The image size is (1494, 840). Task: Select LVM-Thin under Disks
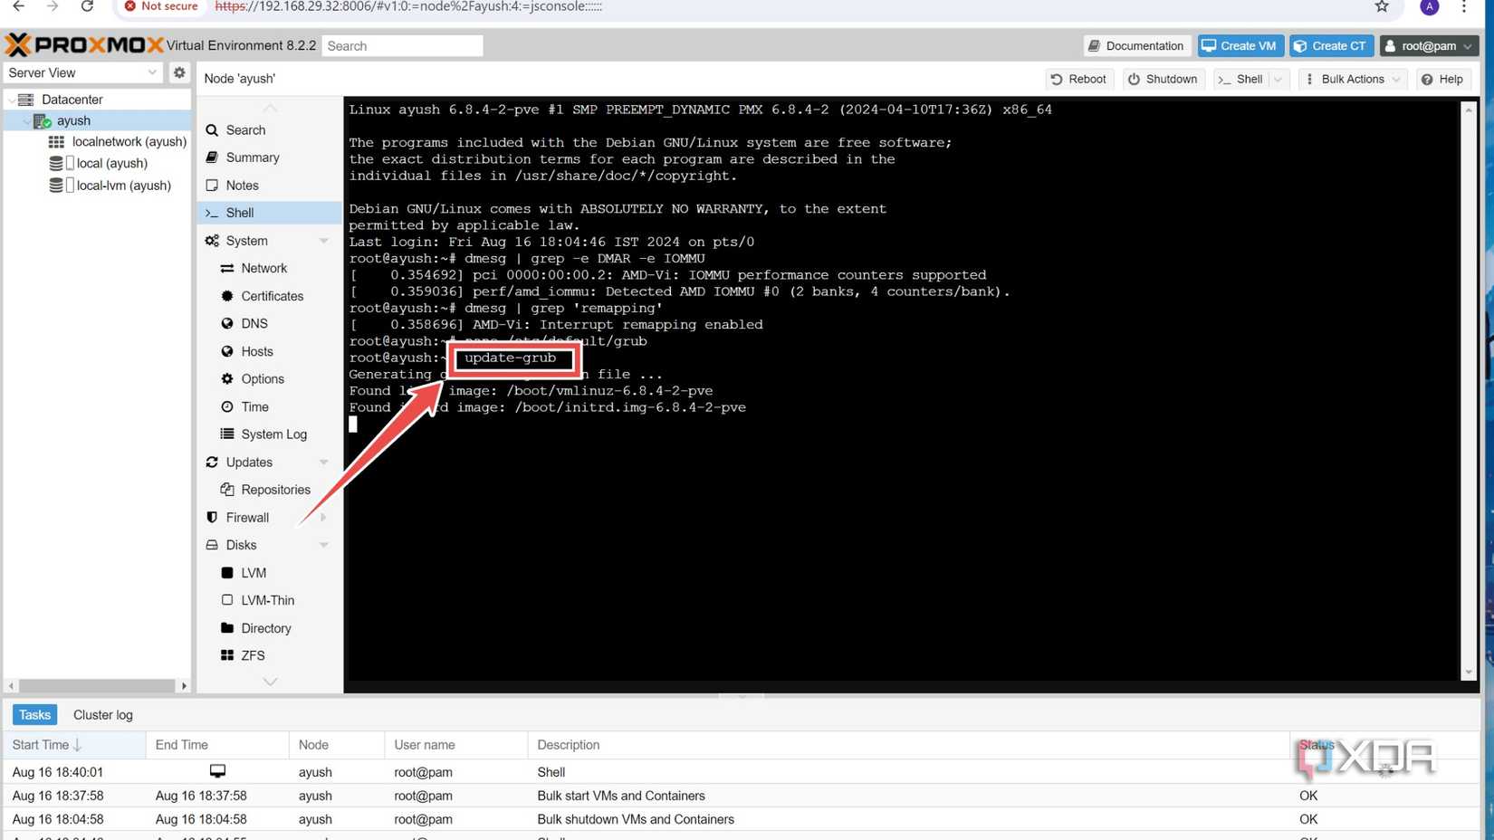(268, 600)
